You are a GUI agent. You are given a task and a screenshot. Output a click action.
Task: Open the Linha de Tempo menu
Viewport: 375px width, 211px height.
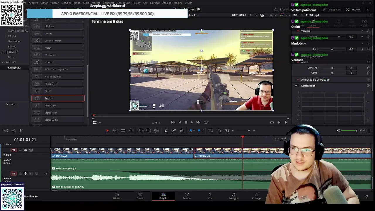click(x=71, y=3)
